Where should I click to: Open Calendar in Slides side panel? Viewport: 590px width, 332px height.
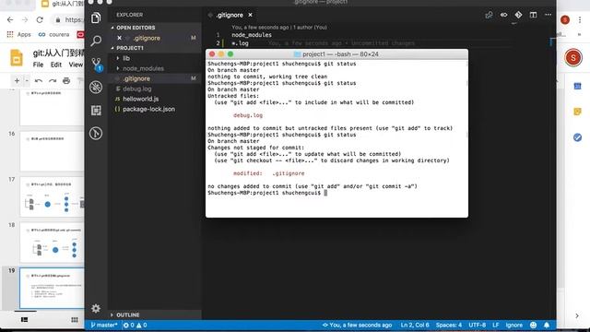pos(578,86)
